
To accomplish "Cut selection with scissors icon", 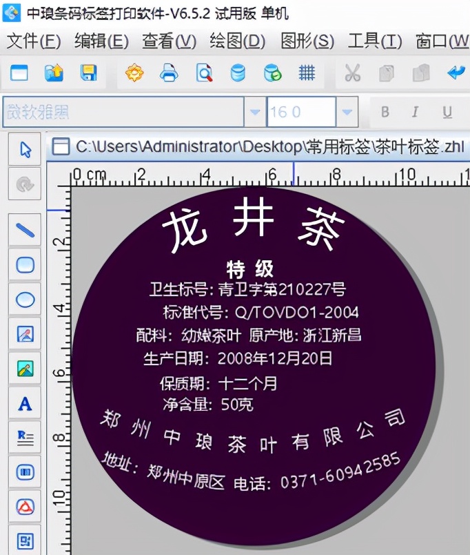I will (352, 73).
